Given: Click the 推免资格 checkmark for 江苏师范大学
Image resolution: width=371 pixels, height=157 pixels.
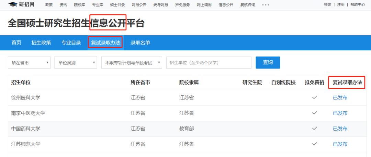Looking at the screenshot, I should pos(314,144).
